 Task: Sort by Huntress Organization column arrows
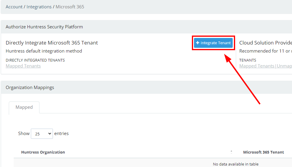(x=231, y=152)
